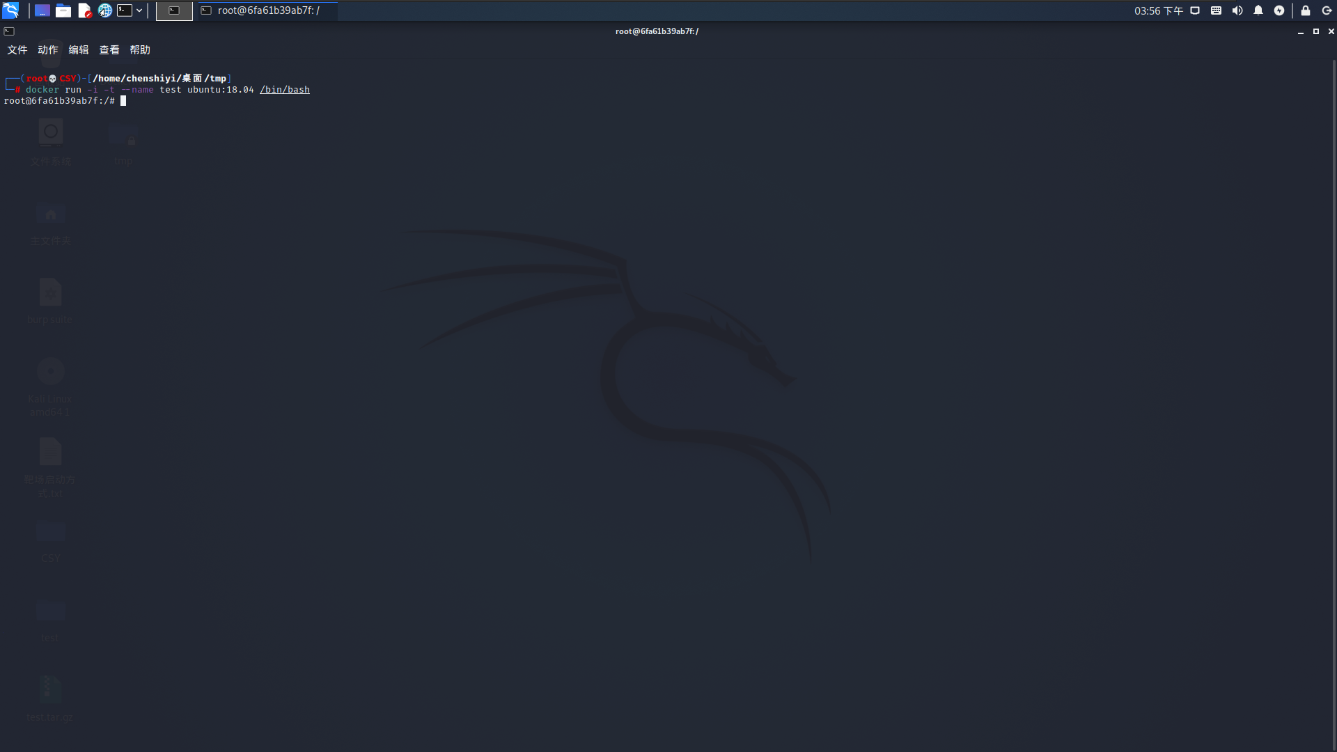Open the 动作 menu
Viewport: 1337px width, 752px height.
pyautogui.click(x=48, y=50)
